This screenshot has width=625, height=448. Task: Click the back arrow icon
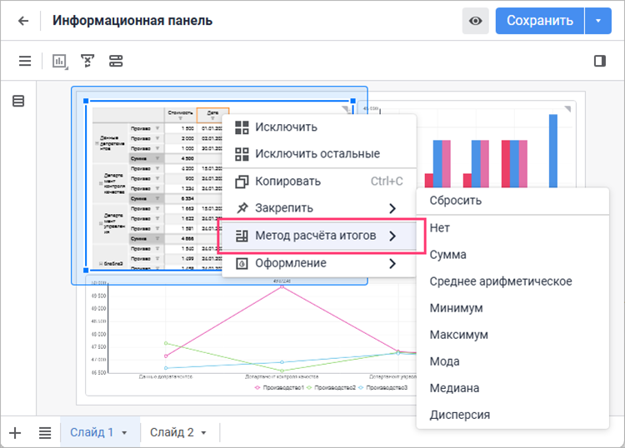coord(23,21)
